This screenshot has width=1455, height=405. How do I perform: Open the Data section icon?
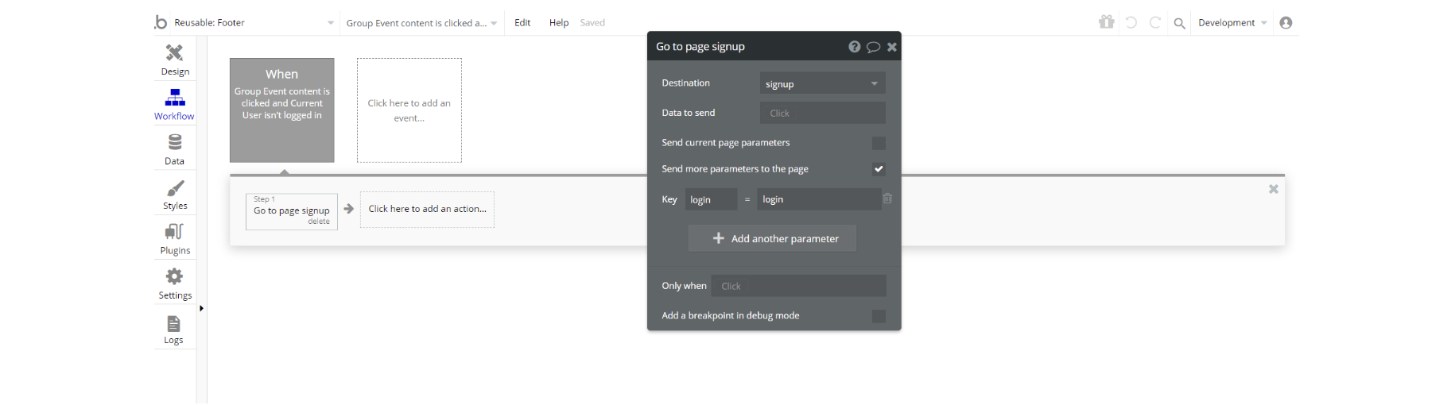point(175,149)
